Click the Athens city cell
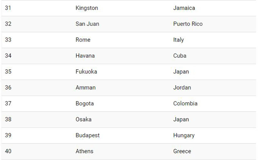The width and height of the screenshot is (258, 160). [84, 151]
